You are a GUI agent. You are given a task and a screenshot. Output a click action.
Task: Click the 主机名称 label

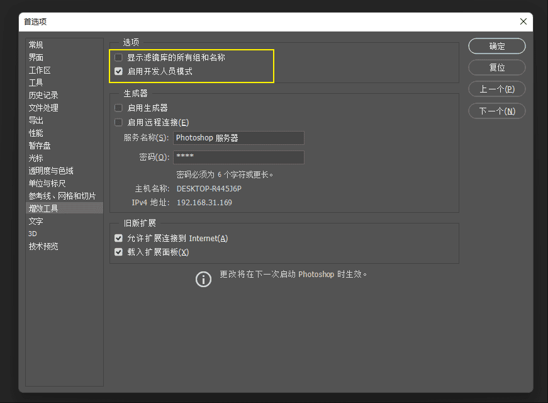point(152,189)
